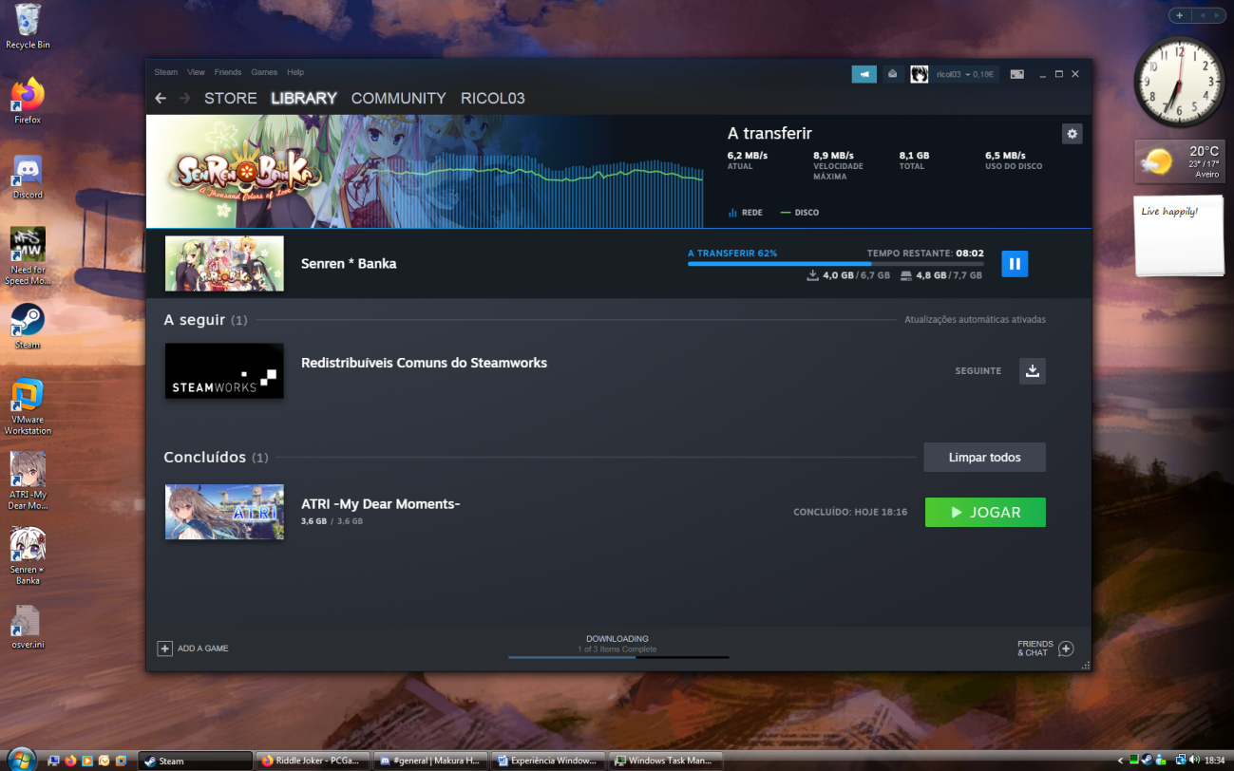Click the DOWNLOADING status at bottom
Image resolution: width=1234 pixels, height=771 pixels.
pyautogui.click(x=617, y=639)
